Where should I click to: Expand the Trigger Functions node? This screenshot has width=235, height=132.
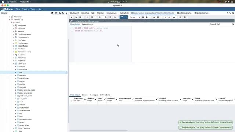[x=14, y=128]
